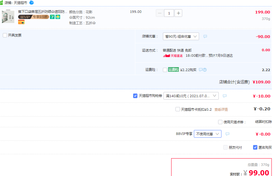This screenshot has height=176, width=273.
Task: Enable the 开具发票 invoice checkbox
Action: point(5,35)
